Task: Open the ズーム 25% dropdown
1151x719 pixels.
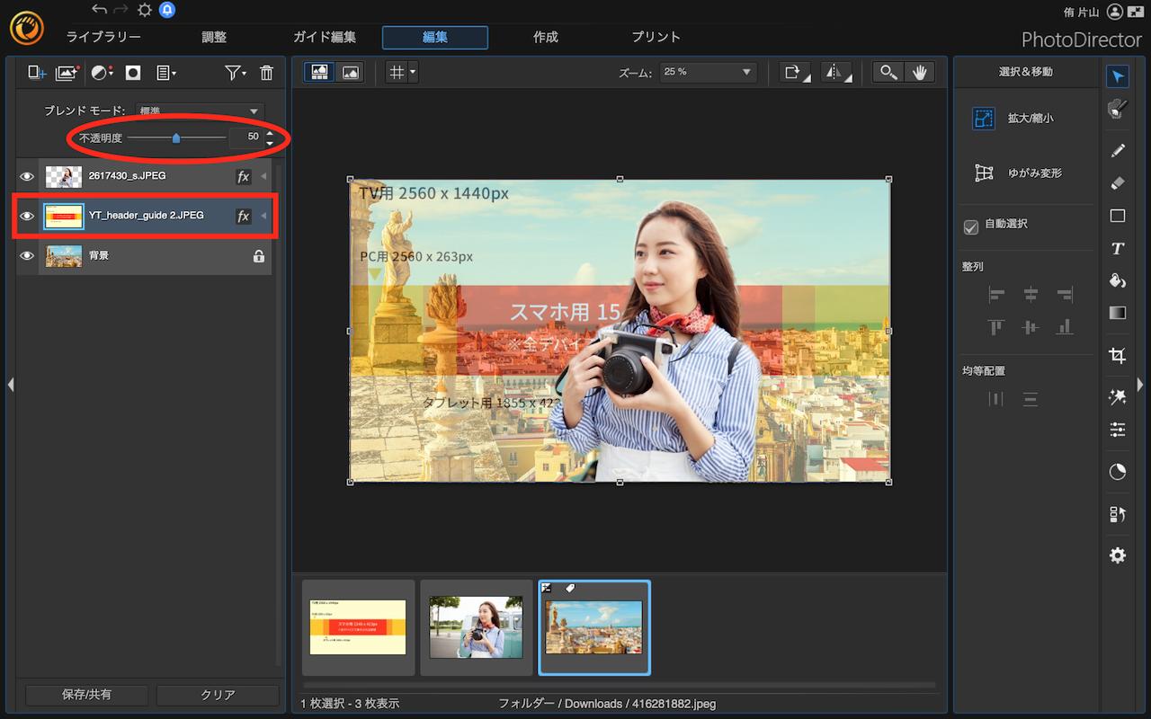Action: click(708, 72)
